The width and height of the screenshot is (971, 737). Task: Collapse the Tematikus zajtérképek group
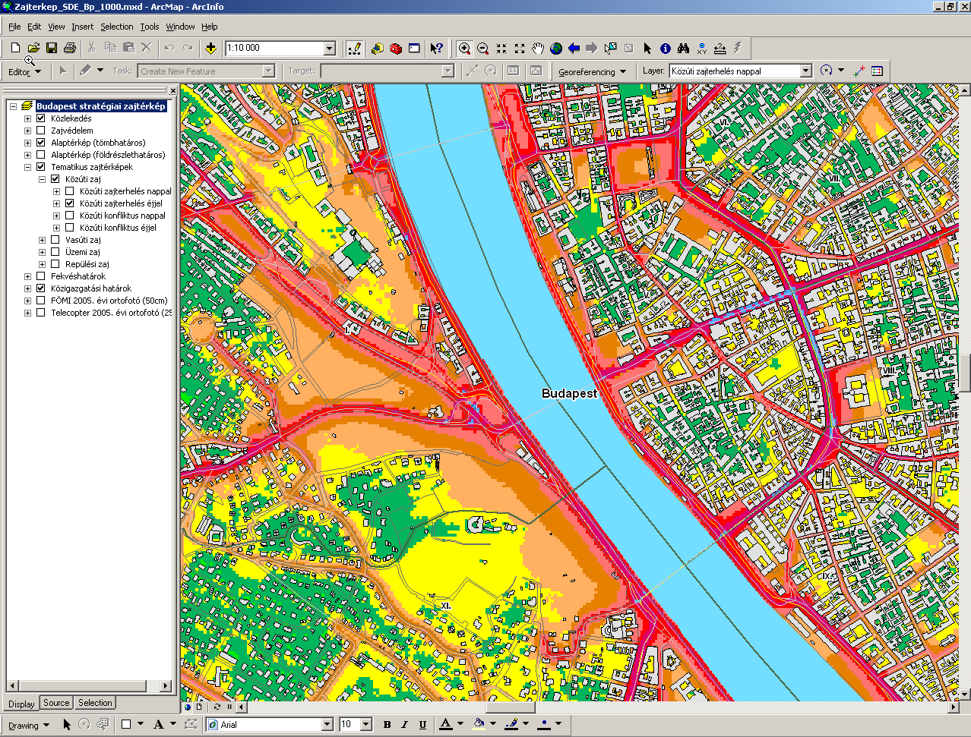point(28,167)
